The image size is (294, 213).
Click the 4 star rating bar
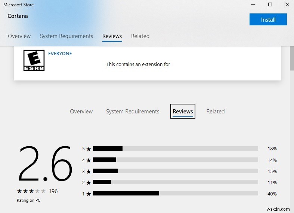coord(176,160)
